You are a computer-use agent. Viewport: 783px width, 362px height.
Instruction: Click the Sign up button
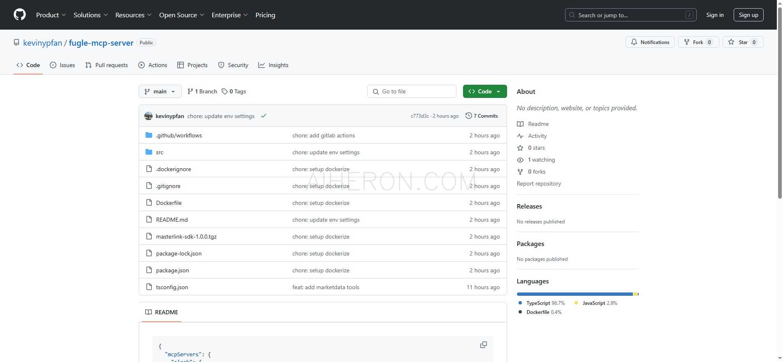pyautogui.click(x=748, y=15)
